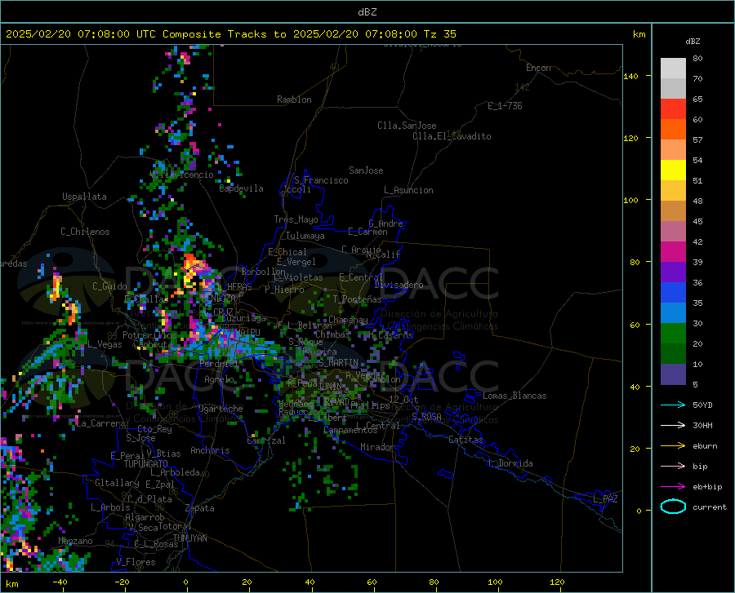Click the Lomas_Blancas map label
735x593 pixels.
(514, 396)
